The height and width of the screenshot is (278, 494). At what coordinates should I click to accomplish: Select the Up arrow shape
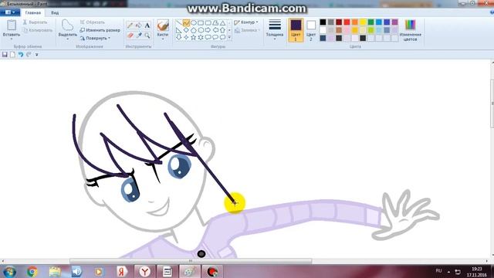pos(222,30)
